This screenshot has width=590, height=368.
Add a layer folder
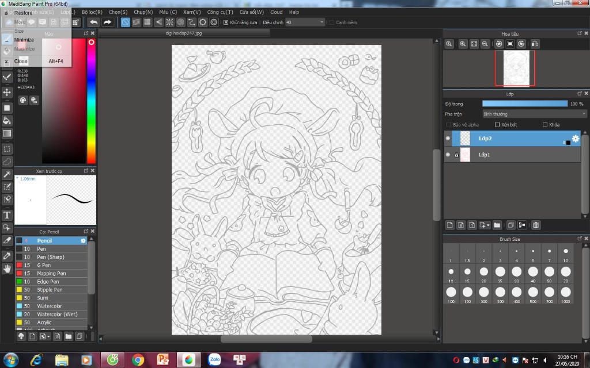pyautogui.click(x=497, y=225)
